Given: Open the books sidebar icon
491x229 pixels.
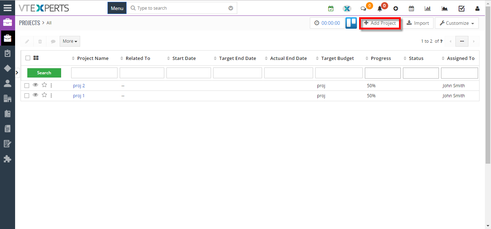Looking at the screenshot, I should click(8, 113).
